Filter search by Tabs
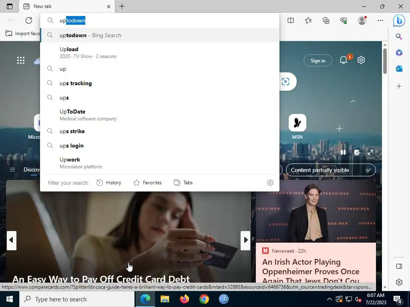The height and width of the screenshot is (307, 410). (183, 183)
